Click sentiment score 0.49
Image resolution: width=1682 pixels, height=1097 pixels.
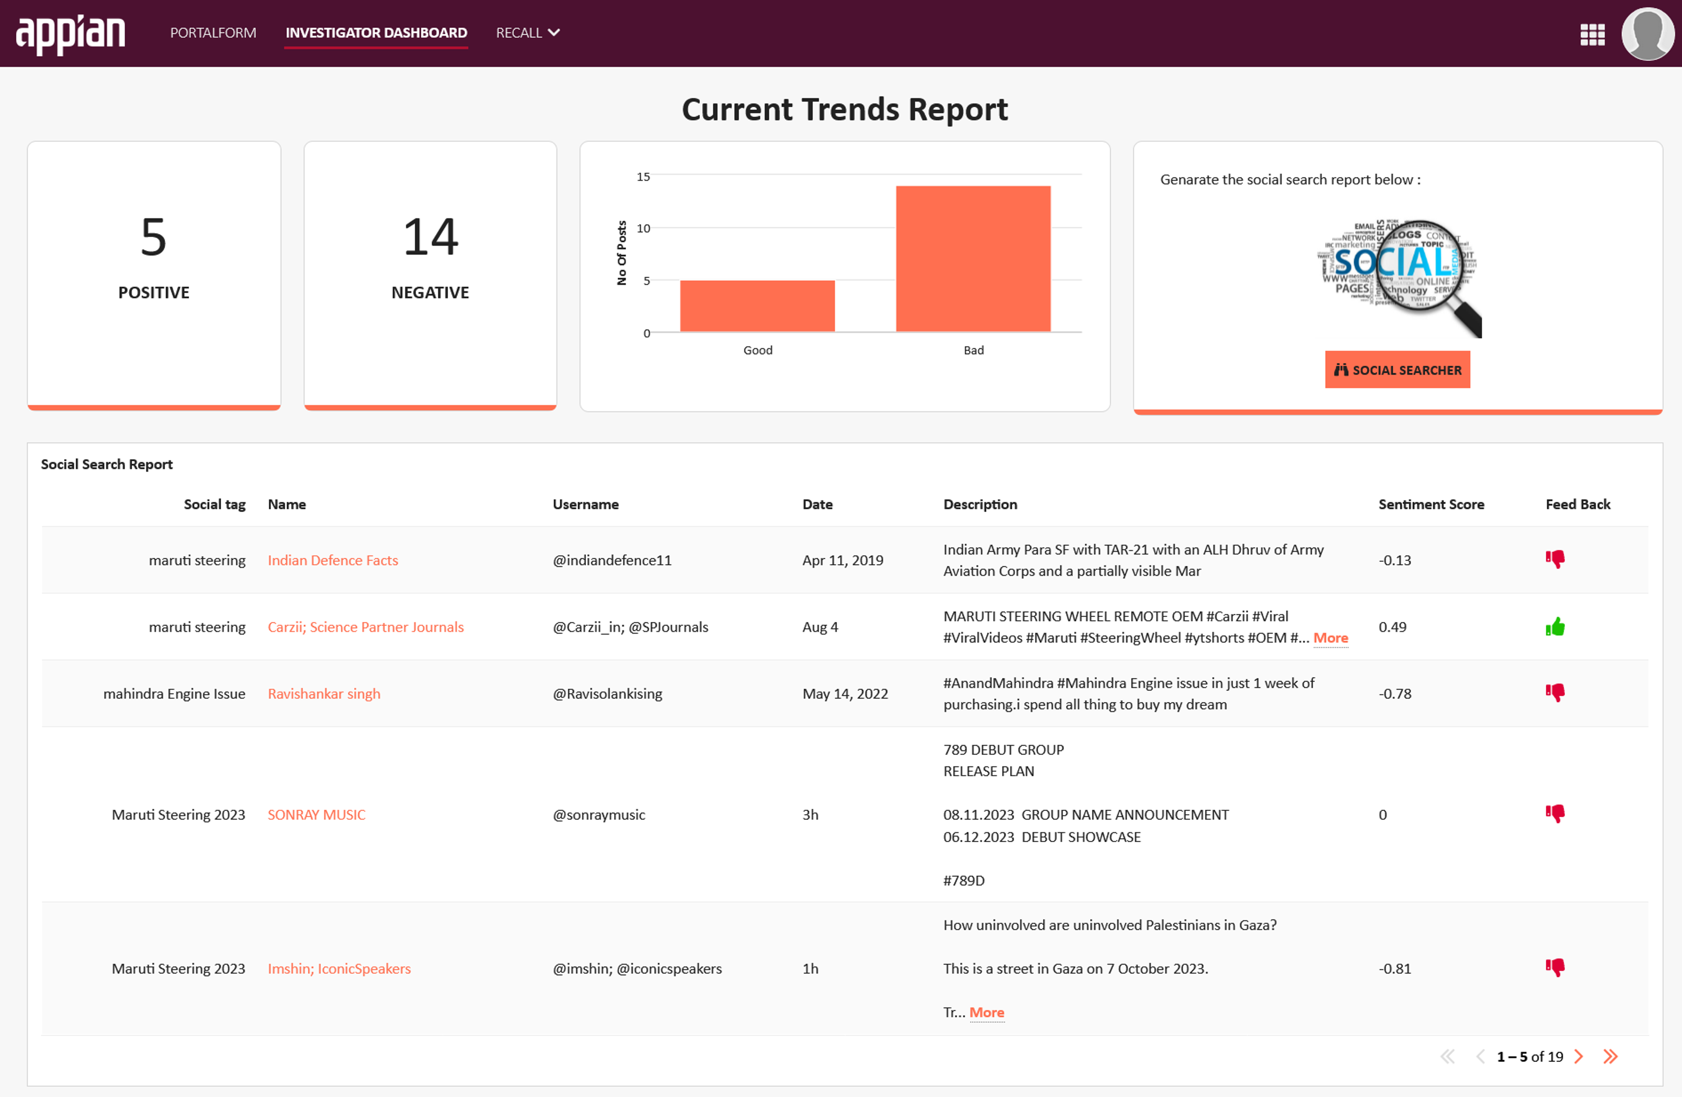(1392, 627)
